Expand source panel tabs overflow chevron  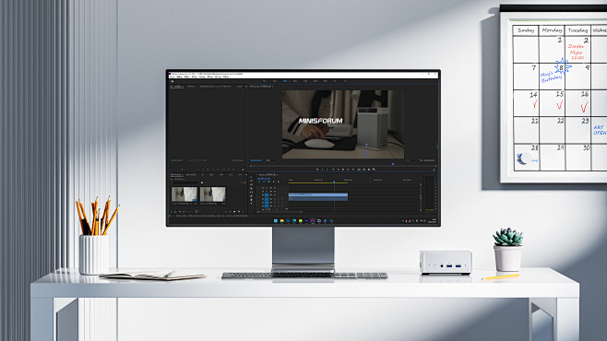[245, 87]
